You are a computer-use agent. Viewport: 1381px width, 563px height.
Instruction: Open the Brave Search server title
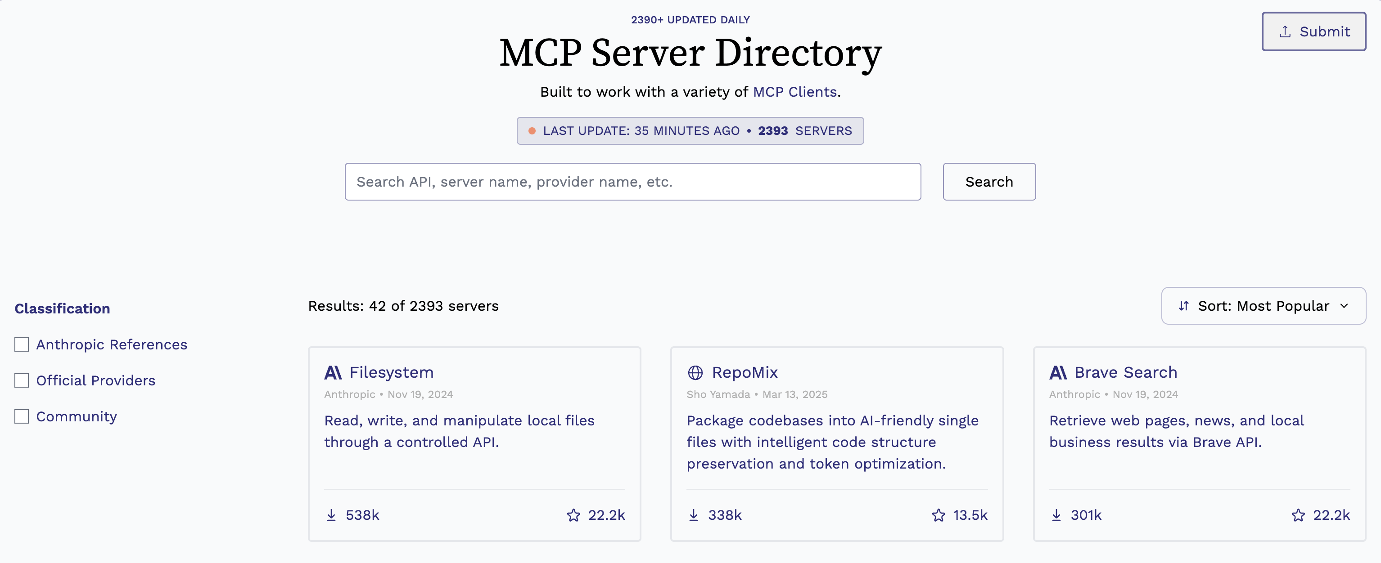(1126, 372)
